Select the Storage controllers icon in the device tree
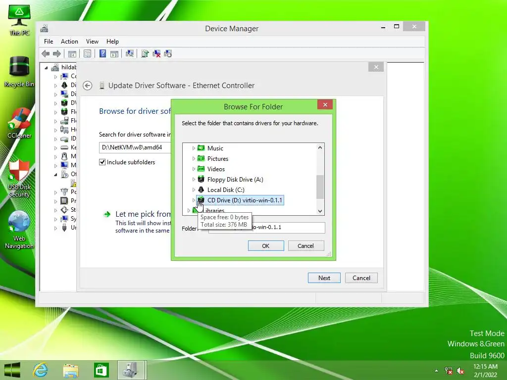Screen dimensions: 507x380 click(64, 210)
